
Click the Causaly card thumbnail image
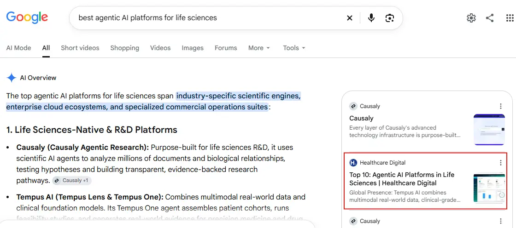[489, 130]
